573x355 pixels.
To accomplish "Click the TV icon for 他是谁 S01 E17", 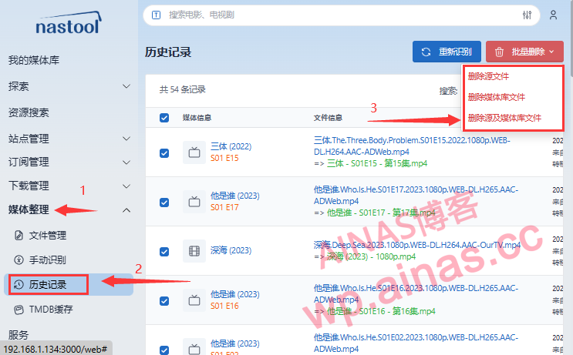I will tap(194, 202).
